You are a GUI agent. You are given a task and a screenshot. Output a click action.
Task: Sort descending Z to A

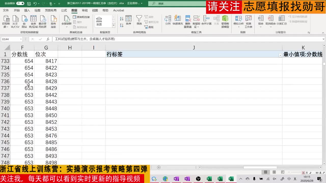(122, 25)
